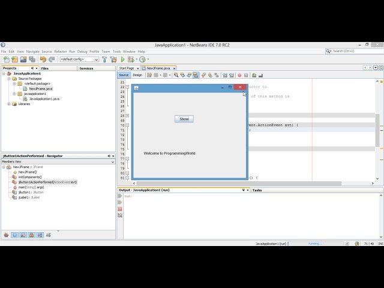This screenshot has height=288, width=384.
Task: Toggle Show Inherited Members in Navigator
Action: pos(6,235)
